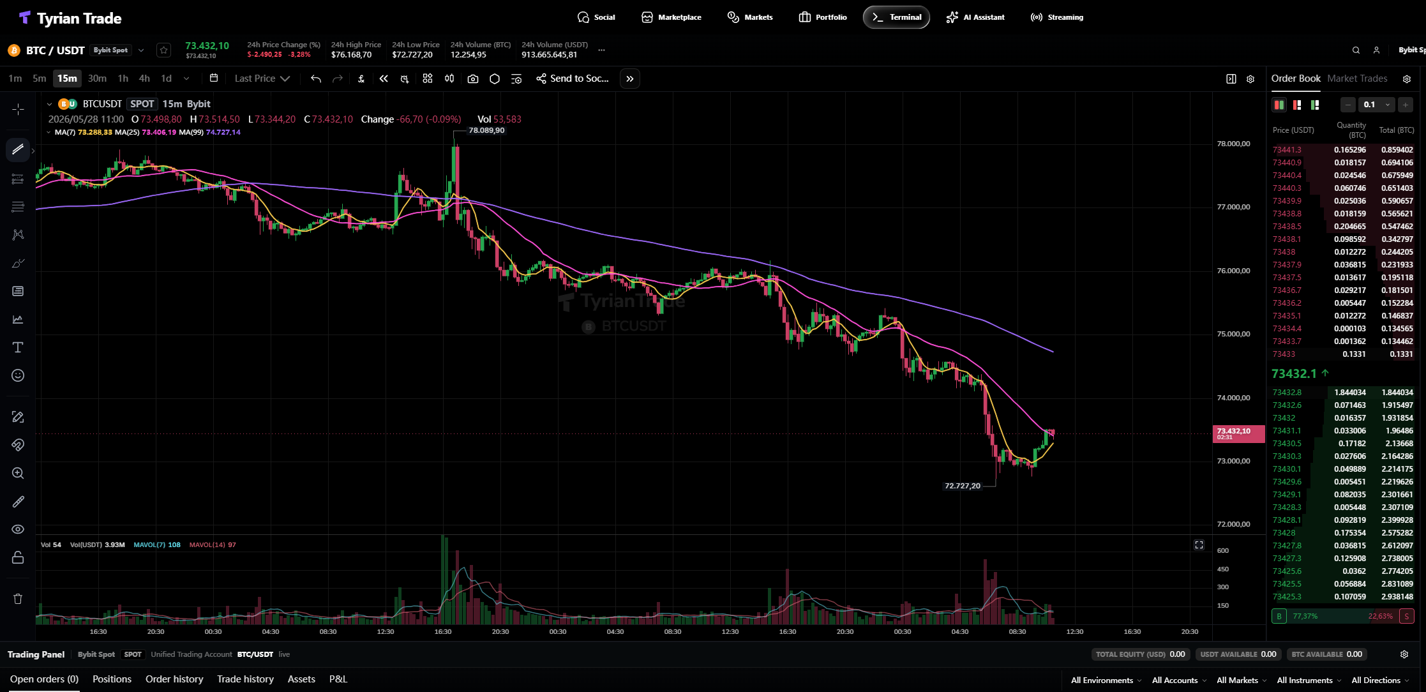
Task: Expand the BTC/USDT pair selector
Action: 142,50
